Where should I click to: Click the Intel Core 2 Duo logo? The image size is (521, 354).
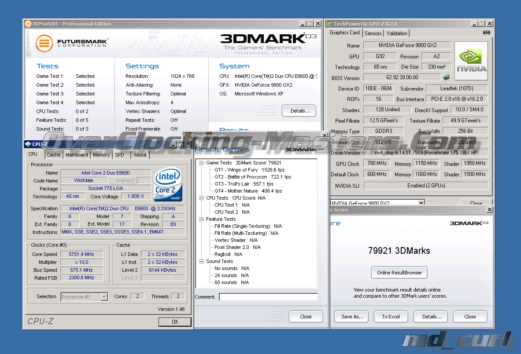(x=169, y=184)
